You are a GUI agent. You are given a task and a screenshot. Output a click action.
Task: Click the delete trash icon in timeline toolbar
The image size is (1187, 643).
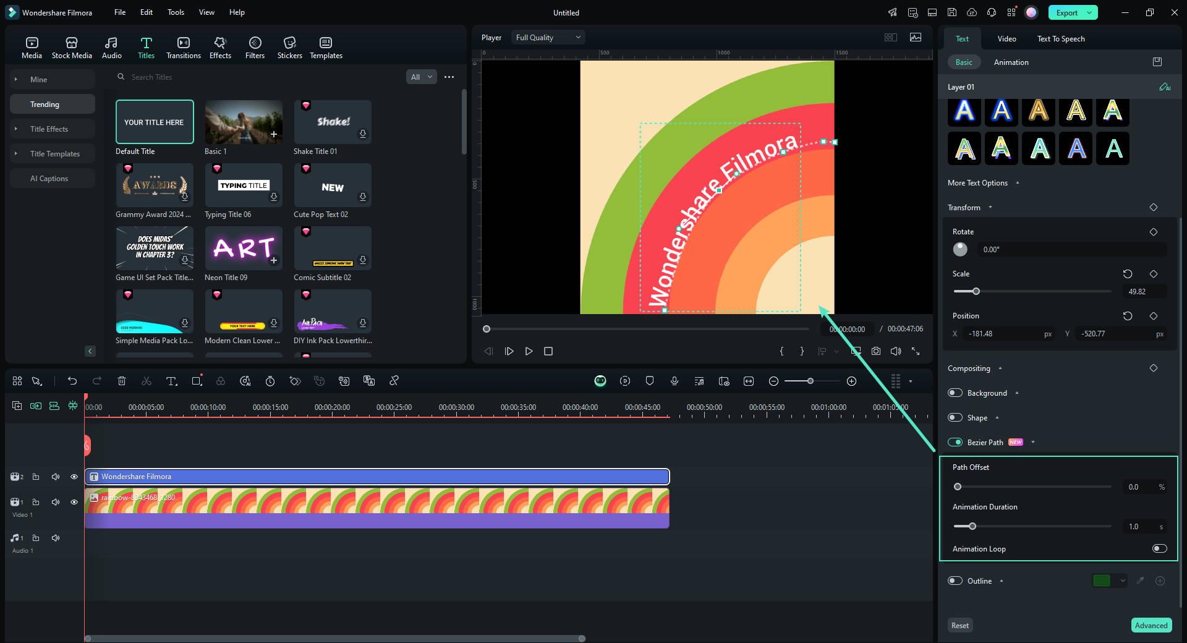(122, 381)
